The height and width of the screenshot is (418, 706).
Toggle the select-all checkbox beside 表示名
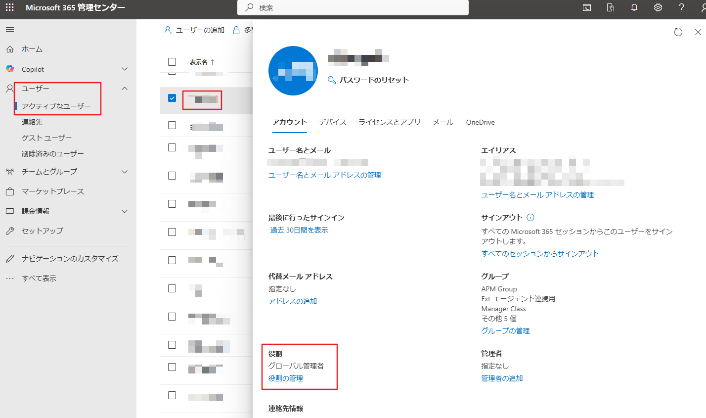pyautogui.click(x=172, y=62)
